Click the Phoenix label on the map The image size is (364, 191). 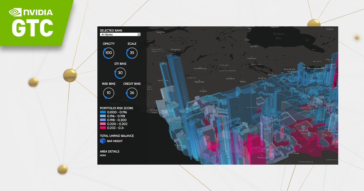click(262, 158)
